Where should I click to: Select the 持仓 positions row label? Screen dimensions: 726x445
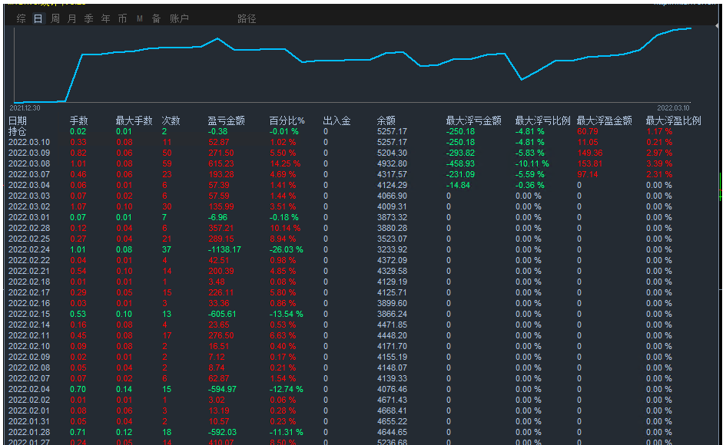point(18,131)
